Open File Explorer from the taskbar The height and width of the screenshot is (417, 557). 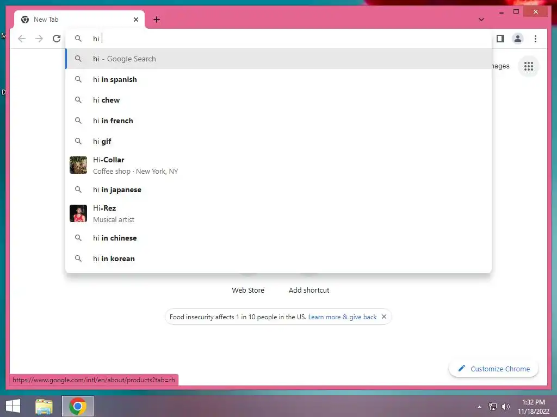click(44, 406)
